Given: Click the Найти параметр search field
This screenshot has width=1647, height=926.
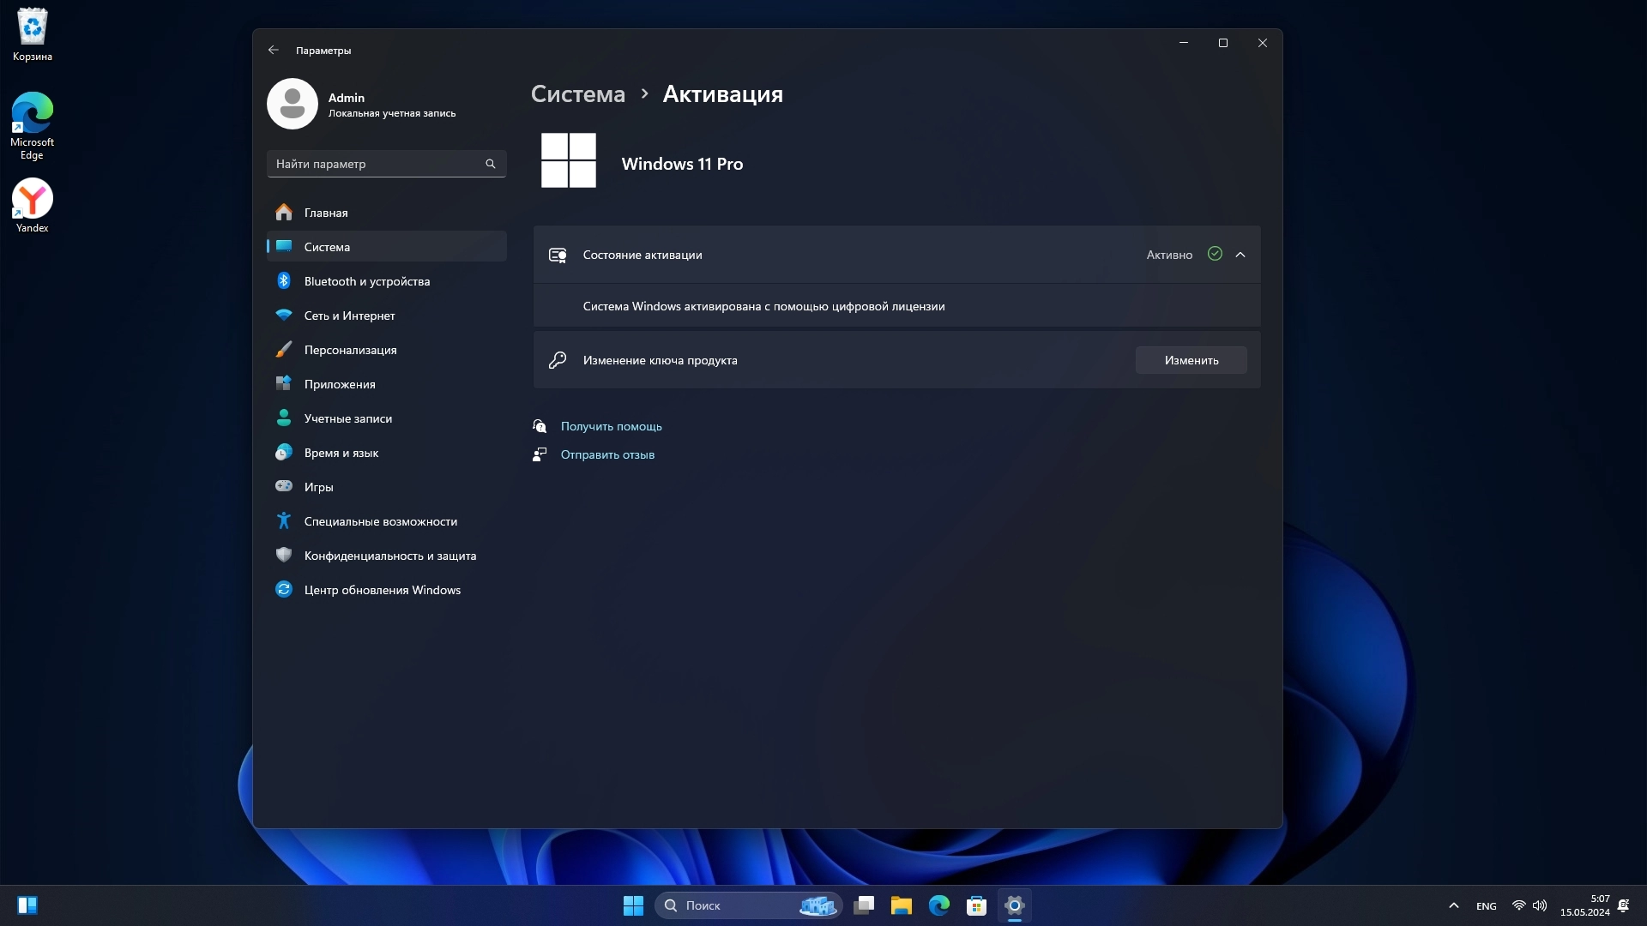Looking at the screenshot, I should pyautogui.click(x=377, y=164).
